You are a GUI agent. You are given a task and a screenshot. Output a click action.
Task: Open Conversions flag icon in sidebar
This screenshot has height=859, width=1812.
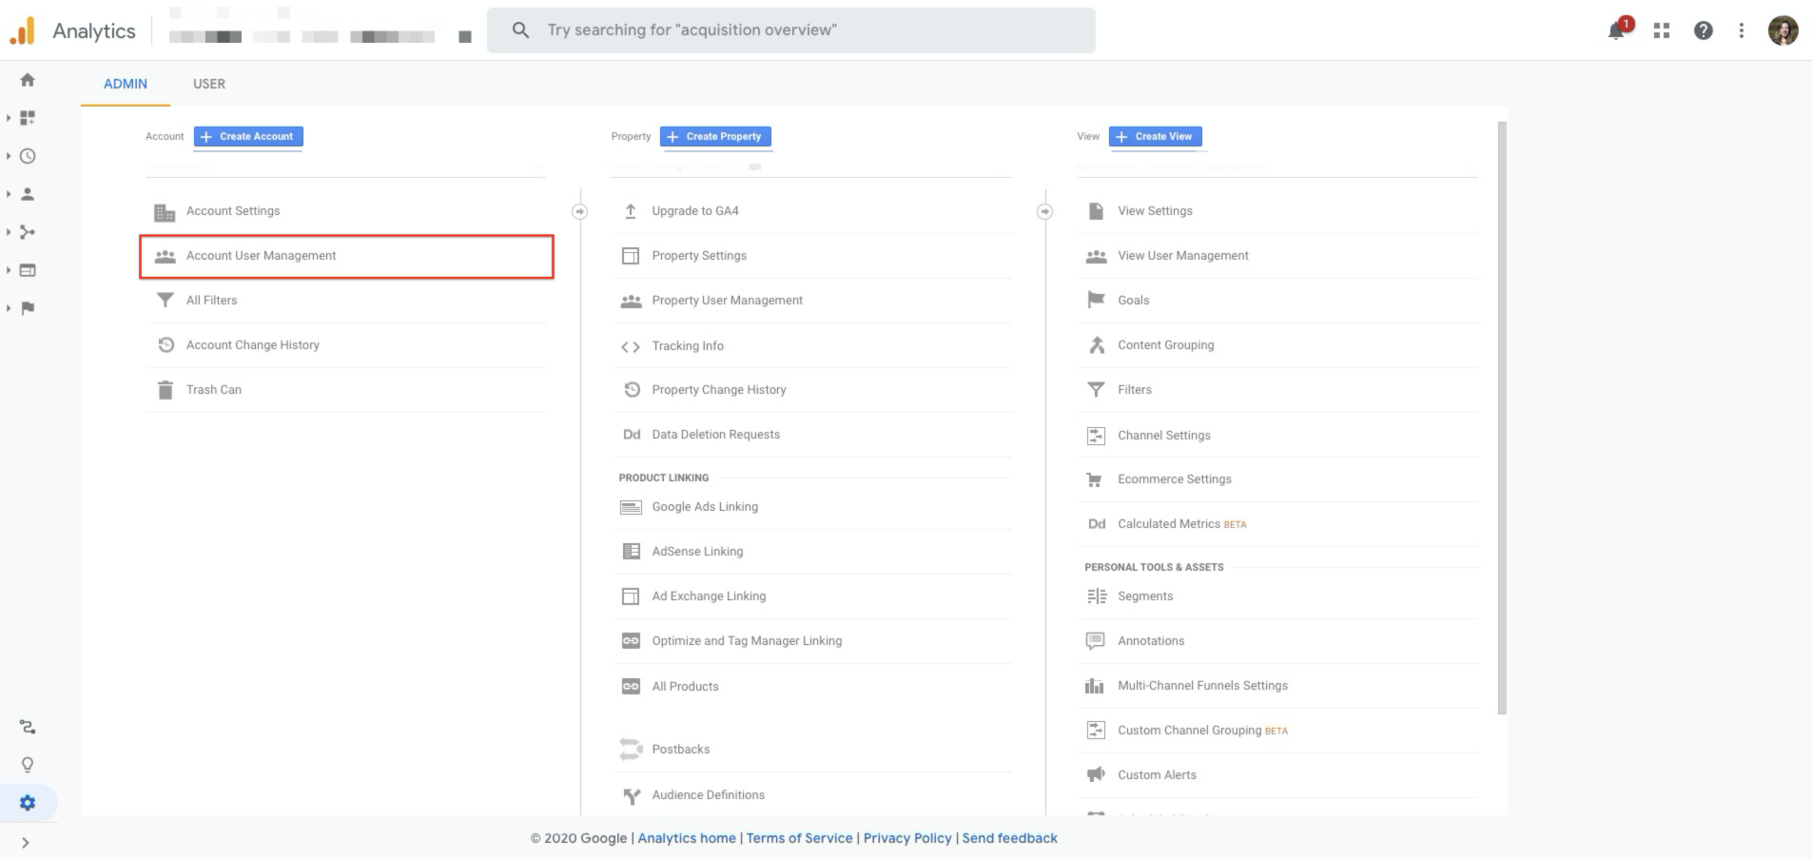[x=28, y=308]
